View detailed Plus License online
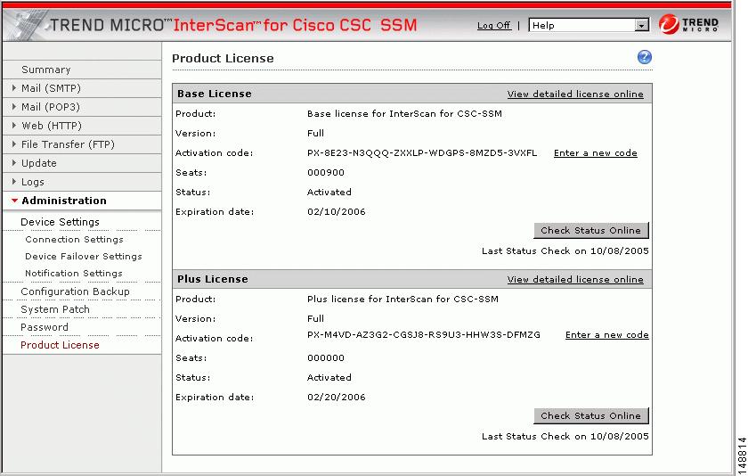Image resolution: width=748 pixels, height=476 pixels. [575, 279]
